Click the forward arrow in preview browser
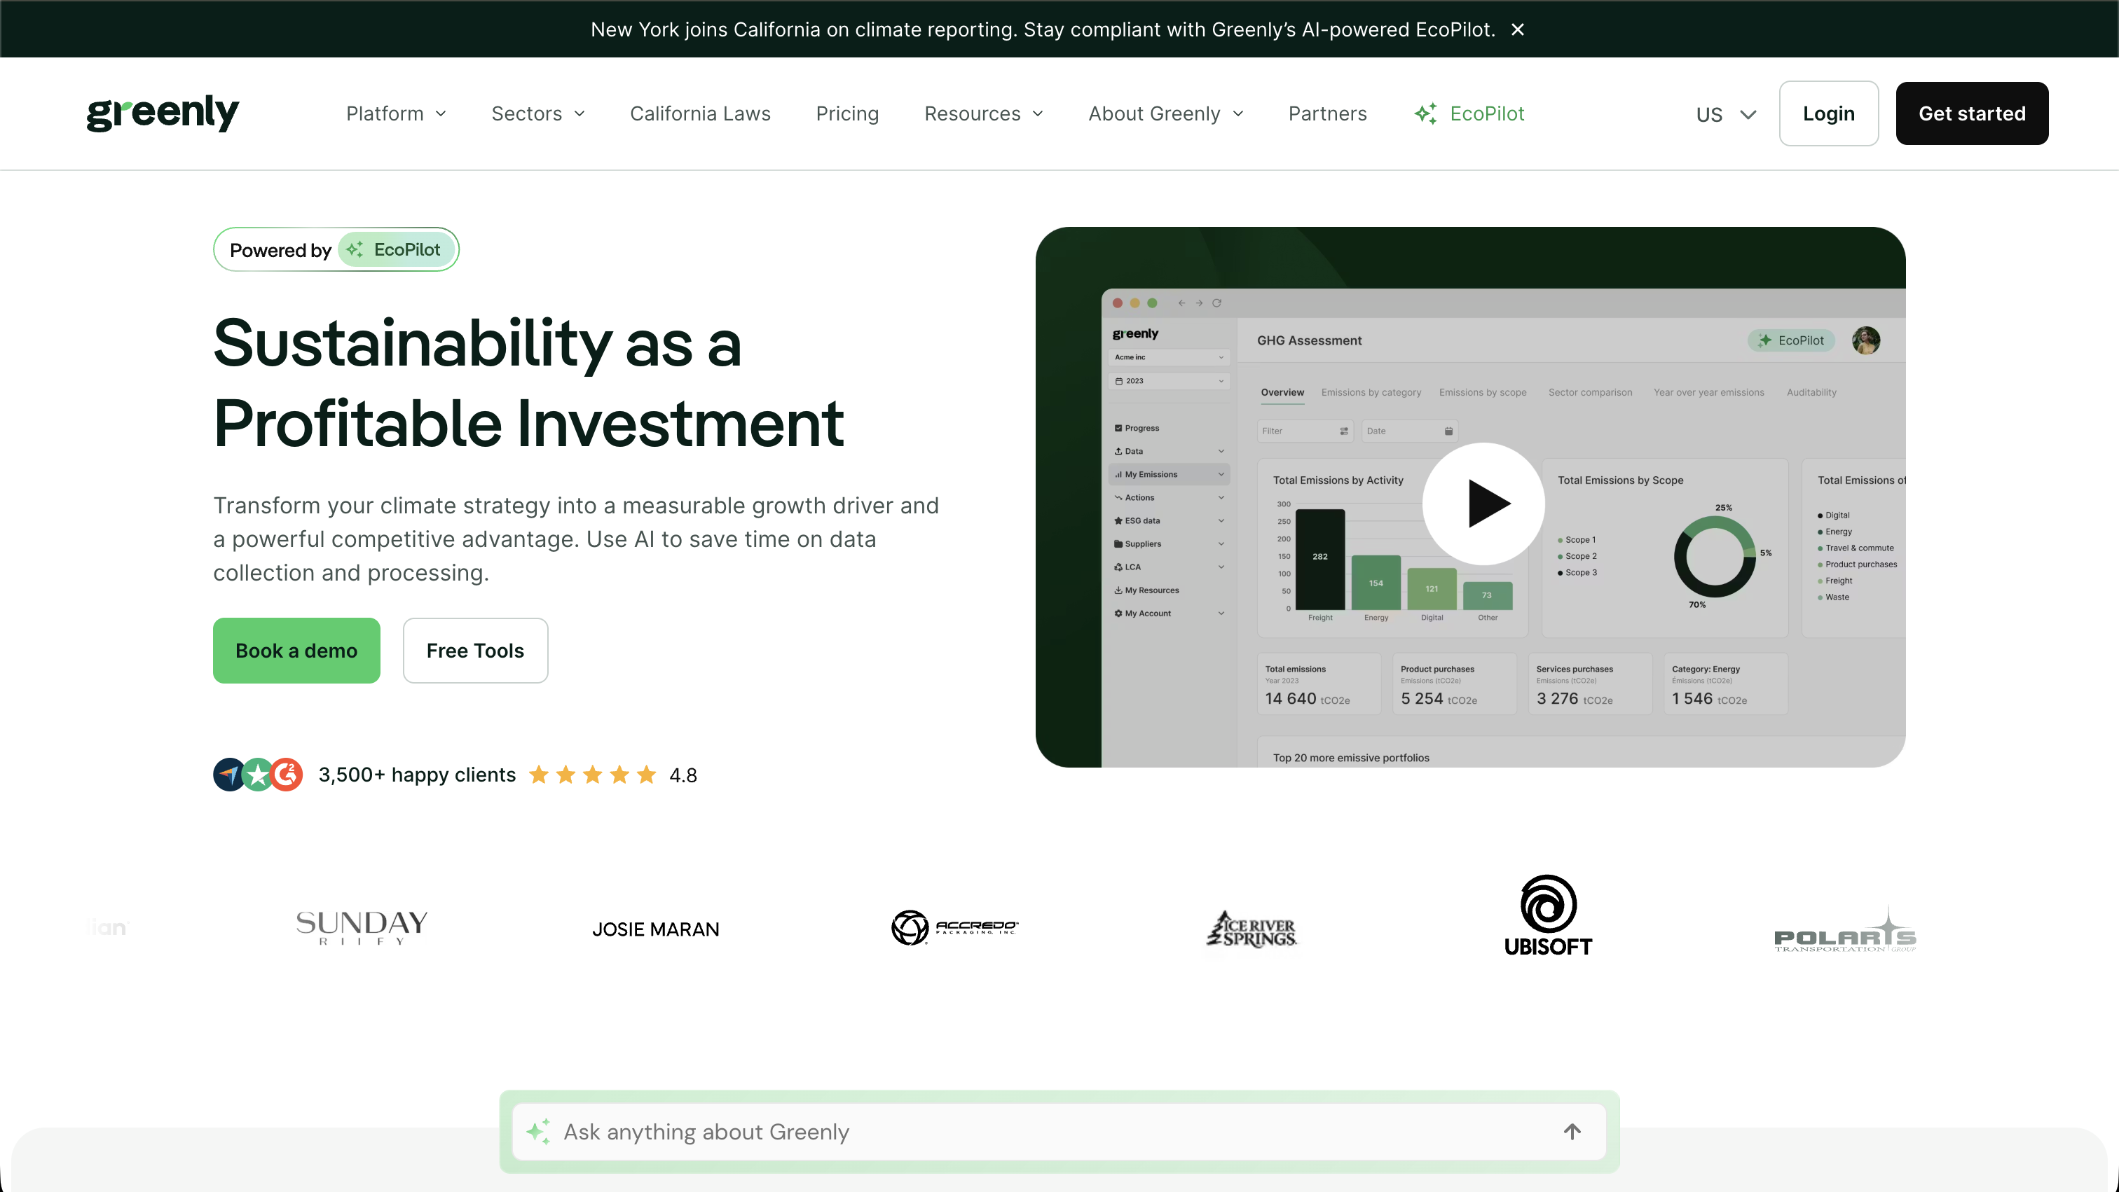Viewport: 2119px width, 1192px height. click(x=1200, y=303)
